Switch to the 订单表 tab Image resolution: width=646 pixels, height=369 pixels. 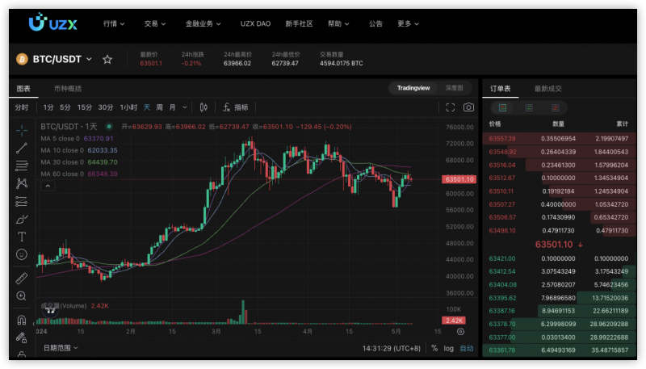[x=500, y=89]
